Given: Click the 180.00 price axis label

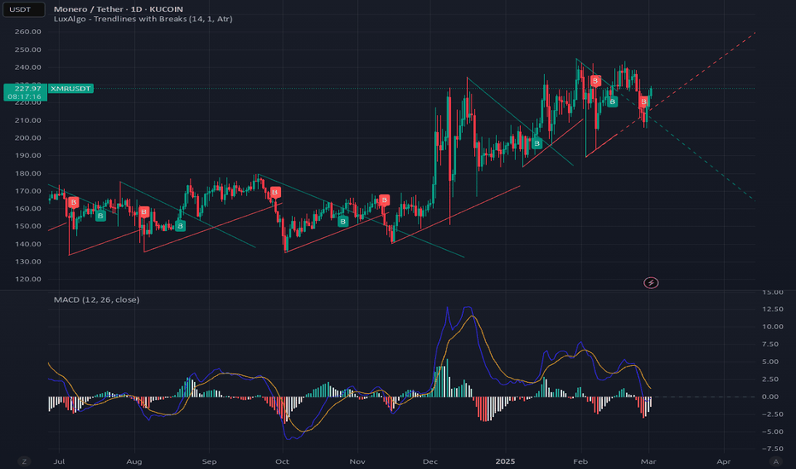Looking at the screenshot, I should pos(28,173).
